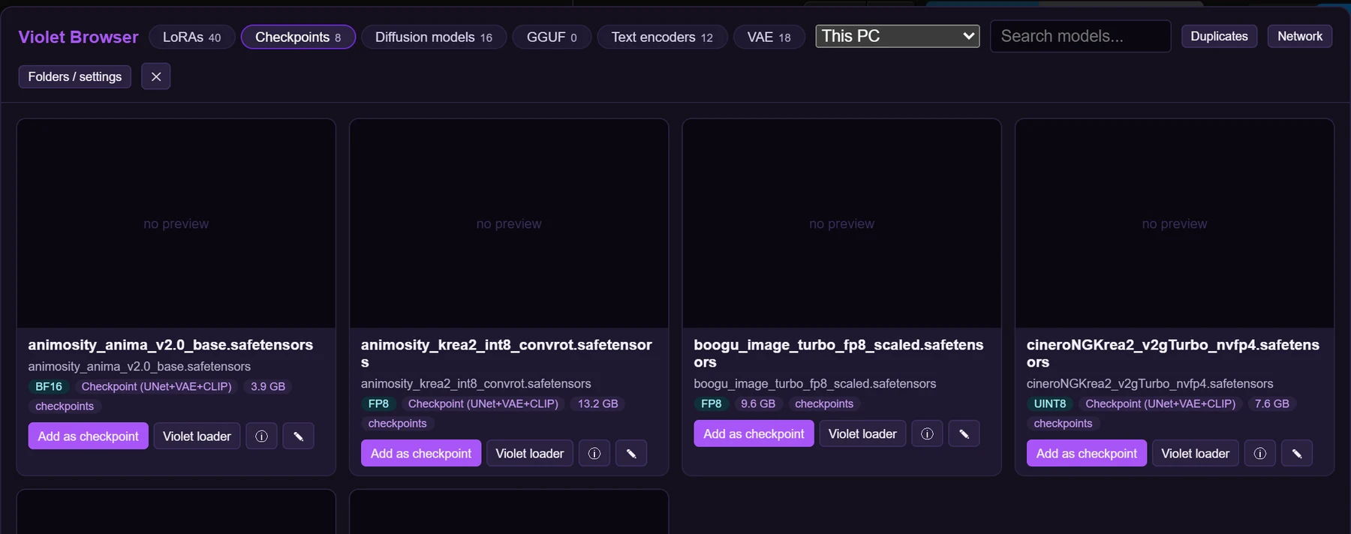This screenshot has height=534, width=1351.
Task: Click the Duplicates button
Action: click(1219, 36)
